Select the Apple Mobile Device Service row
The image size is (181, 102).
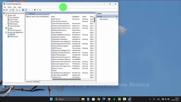72,35
